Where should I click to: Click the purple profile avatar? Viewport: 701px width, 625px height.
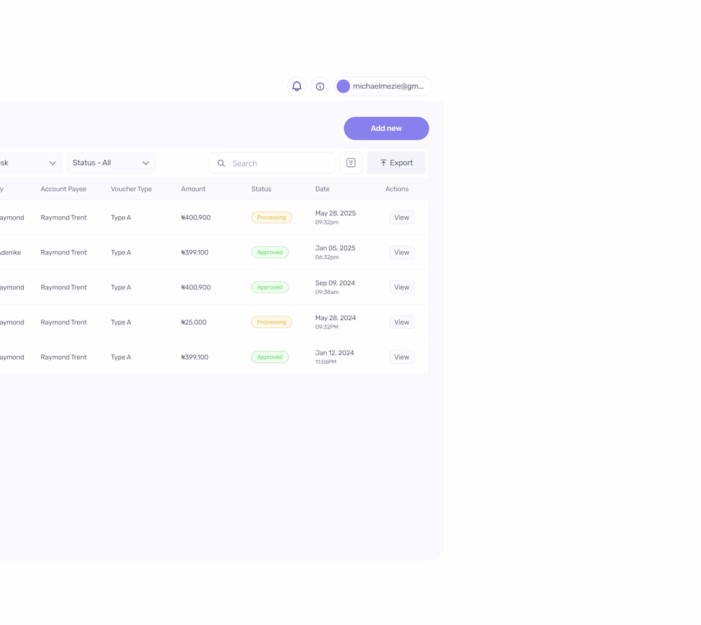tap(343, 86)
